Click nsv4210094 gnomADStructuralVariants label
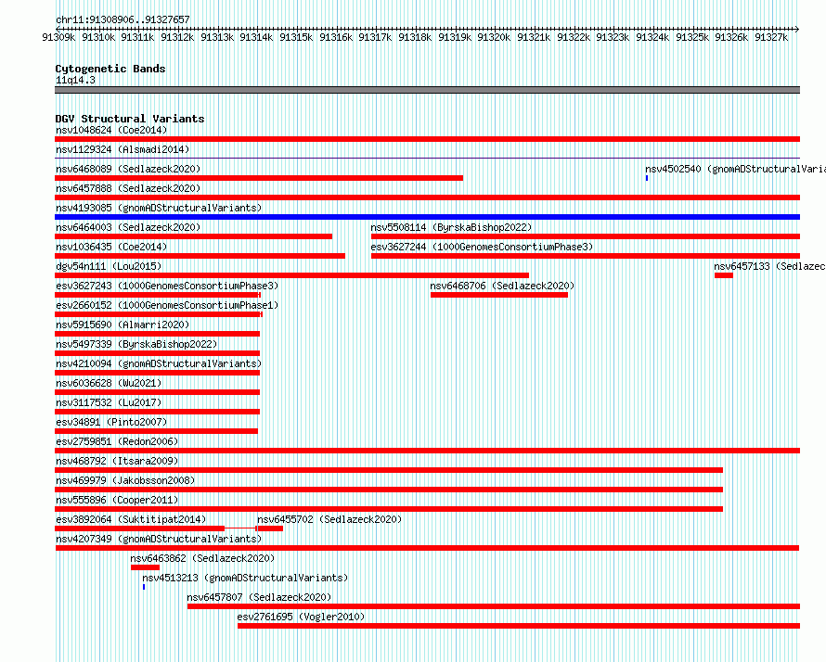Image resolution: width=826 pixels, height=662 pixels. click(x=159, y=363)
